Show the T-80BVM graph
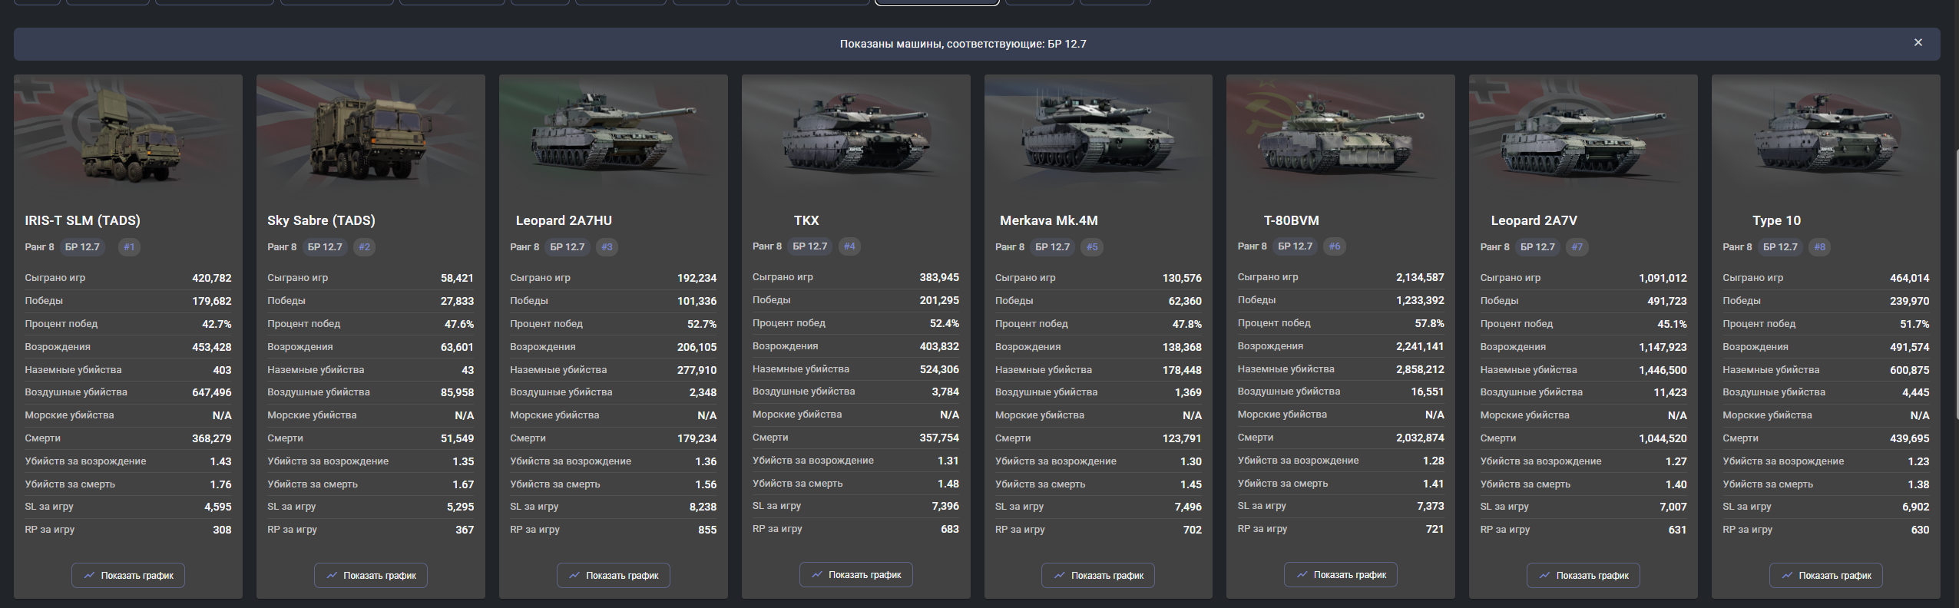Image resolution: width=1959 pixels, height=608 pixels. pyautogui.click(x=1341, y=574)
